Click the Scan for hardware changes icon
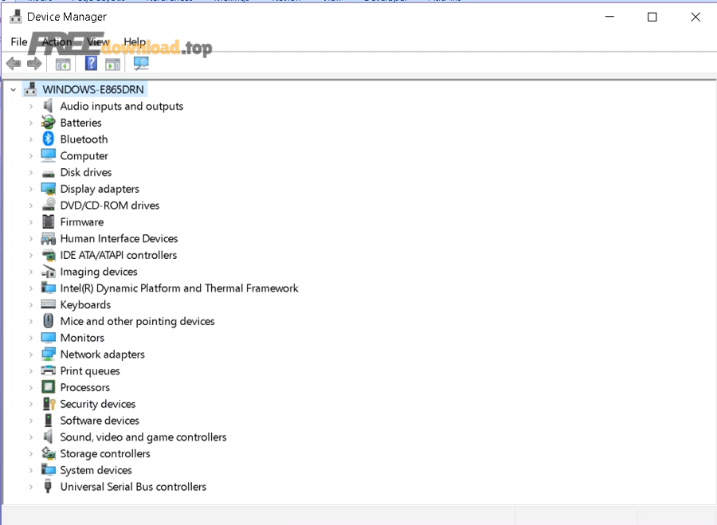Viewport: 717px width, 525px height. [x=141, y=63]
